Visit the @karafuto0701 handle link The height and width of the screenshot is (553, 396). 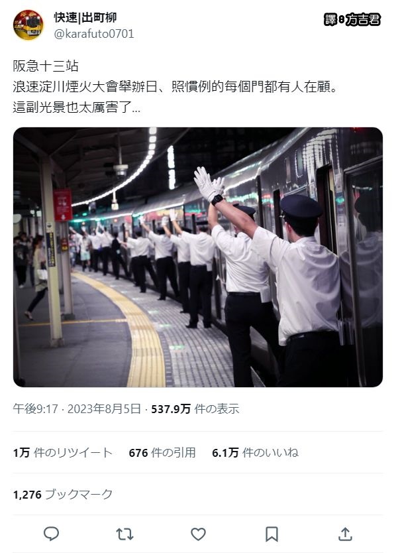click(x=94, y=34)
